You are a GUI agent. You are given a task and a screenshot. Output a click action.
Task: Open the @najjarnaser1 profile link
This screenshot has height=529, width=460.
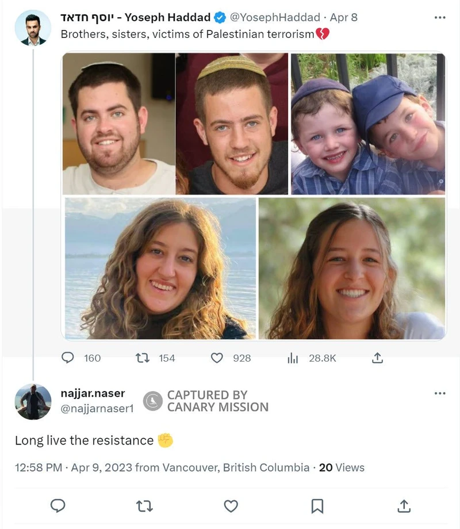(97, 408)
